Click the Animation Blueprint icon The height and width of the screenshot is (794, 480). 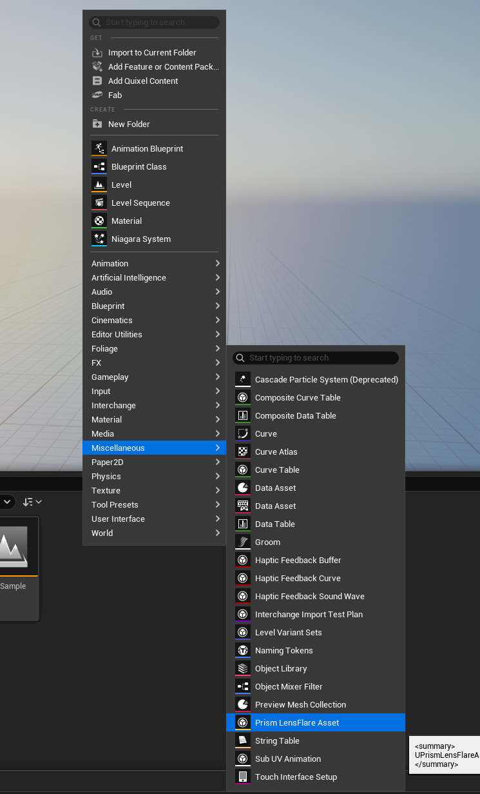(99, 148)
